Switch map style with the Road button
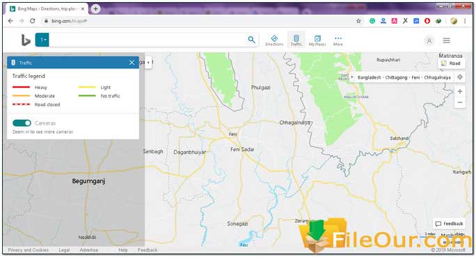 coord(451,63)
